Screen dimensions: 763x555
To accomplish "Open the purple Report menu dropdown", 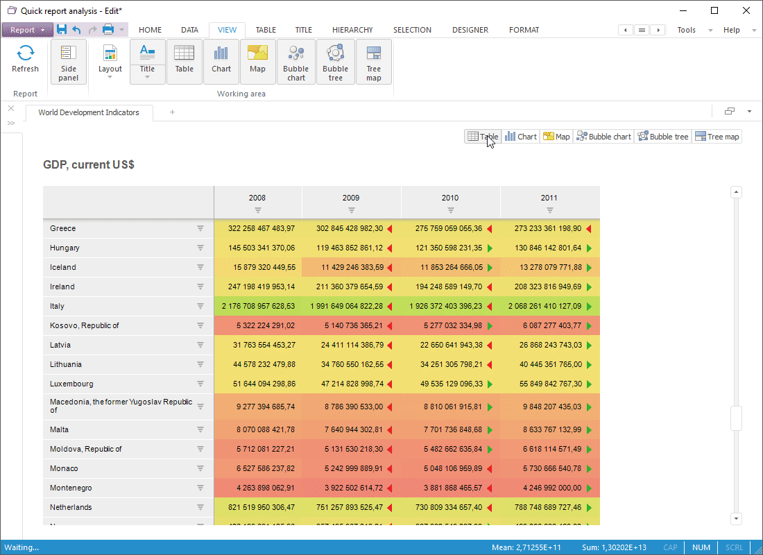I will pyautogui.click(x=27, y=30).
